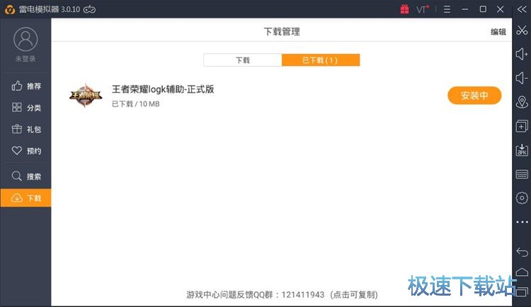Viewport: 531px width, 307px height.
Task: Open 推荐 recommendations in sidebar
Action: coord(25,86)
